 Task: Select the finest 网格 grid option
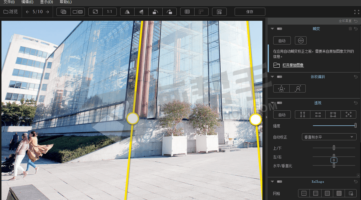coord(339,193)
